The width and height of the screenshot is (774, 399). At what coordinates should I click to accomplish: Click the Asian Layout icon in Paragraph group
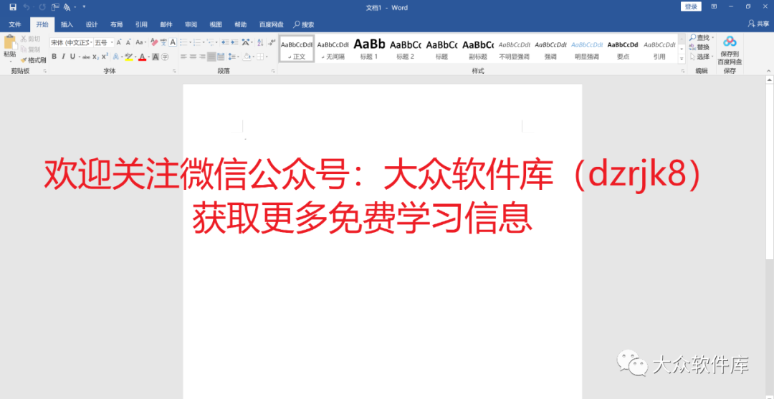(245, 42)
